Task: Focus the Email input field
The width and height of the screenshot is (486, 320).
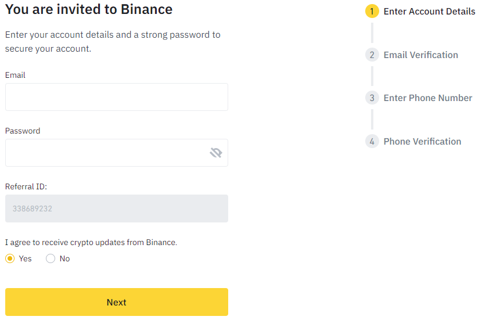Action: tap(116, 97)
